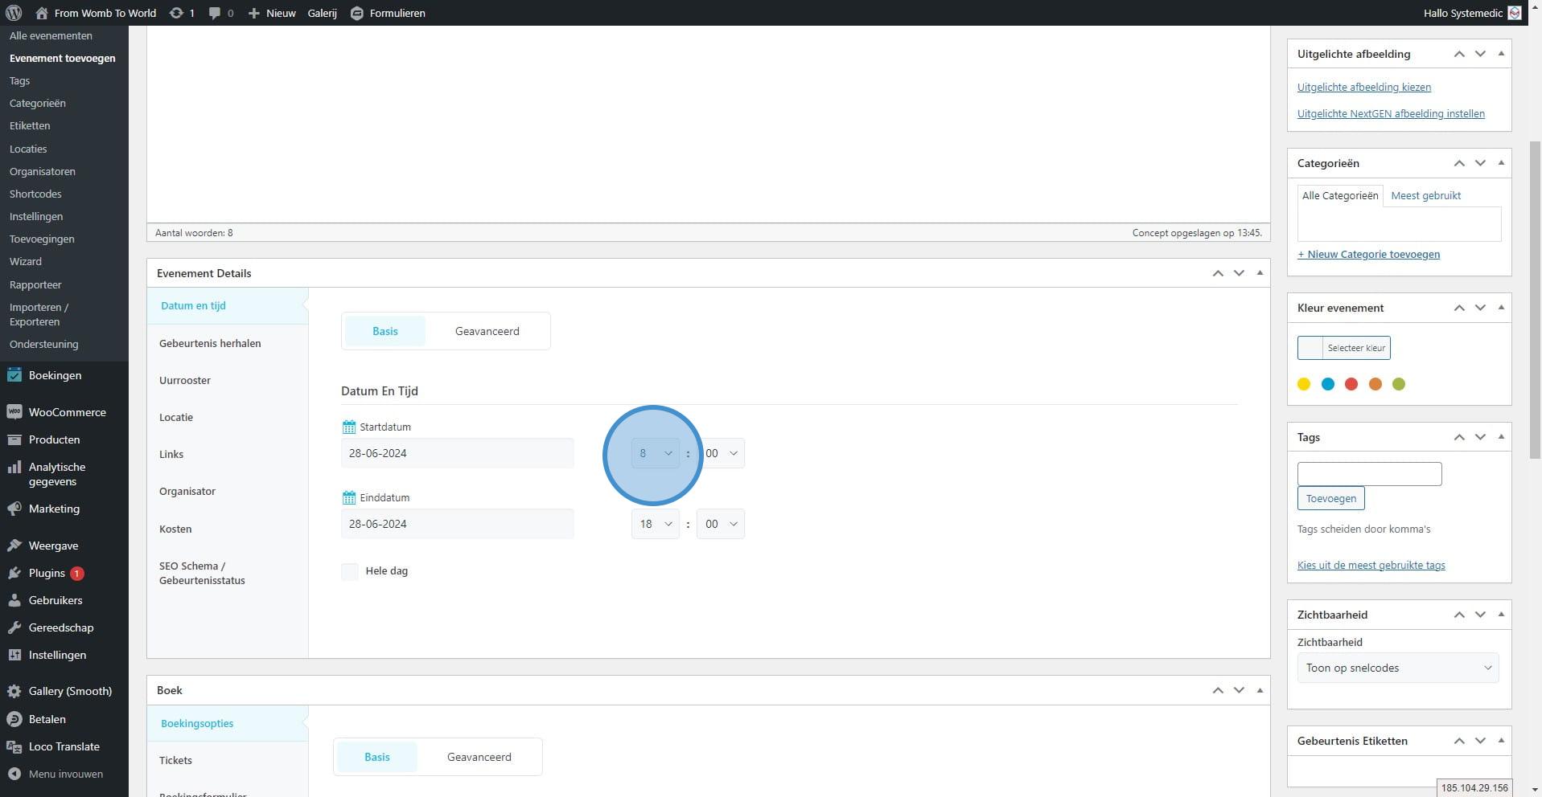Click the Toevoegen tags button

click(1330, 498)
